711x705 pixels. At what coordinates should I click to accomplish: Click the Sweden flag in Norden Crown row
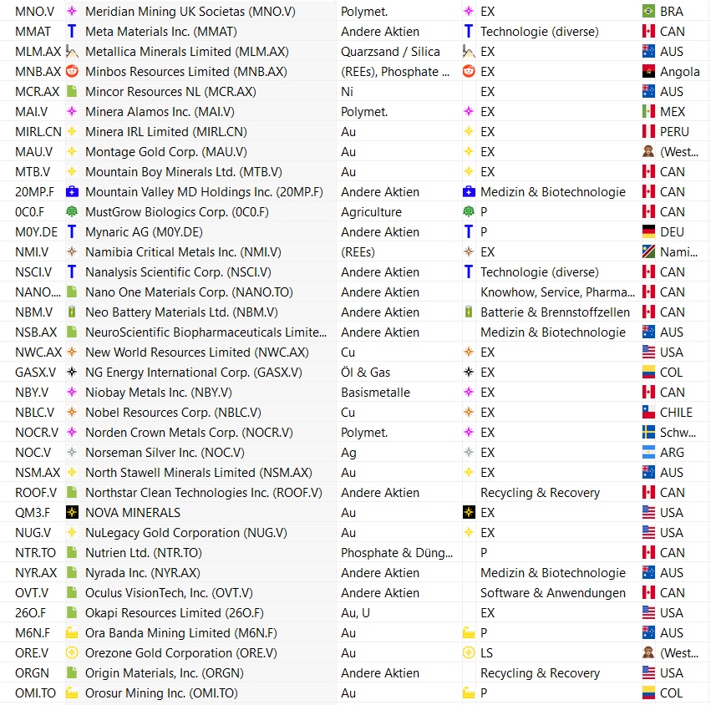[648, 432]
